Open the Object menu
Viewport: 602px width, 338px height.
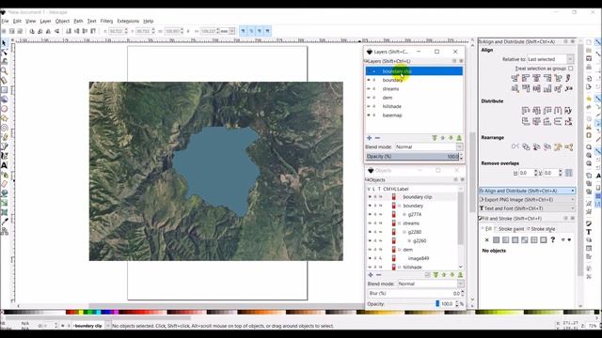click(62, 21)
